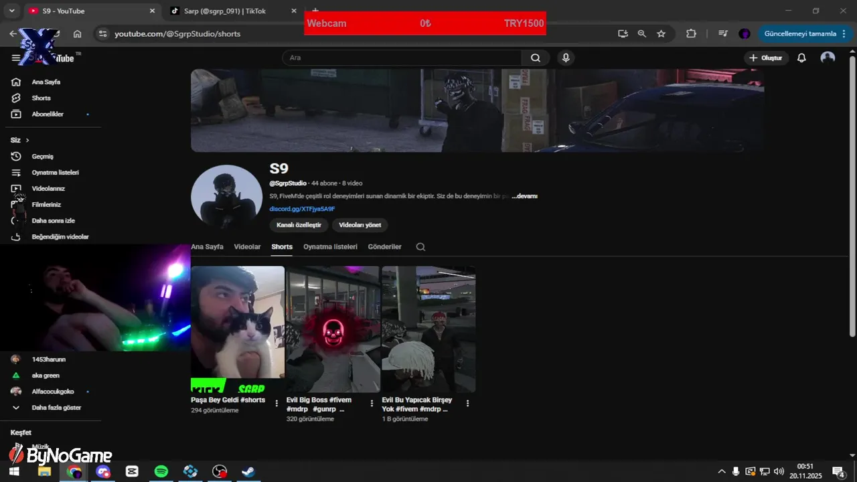
Task: Open channel Gönderiler tab
Action: coord(384,246)
